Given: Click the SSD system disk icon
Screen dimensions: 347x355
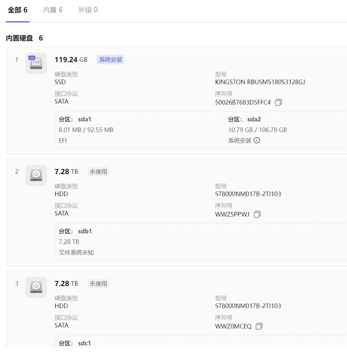Looking at the screenshot, I should (36, 63).
